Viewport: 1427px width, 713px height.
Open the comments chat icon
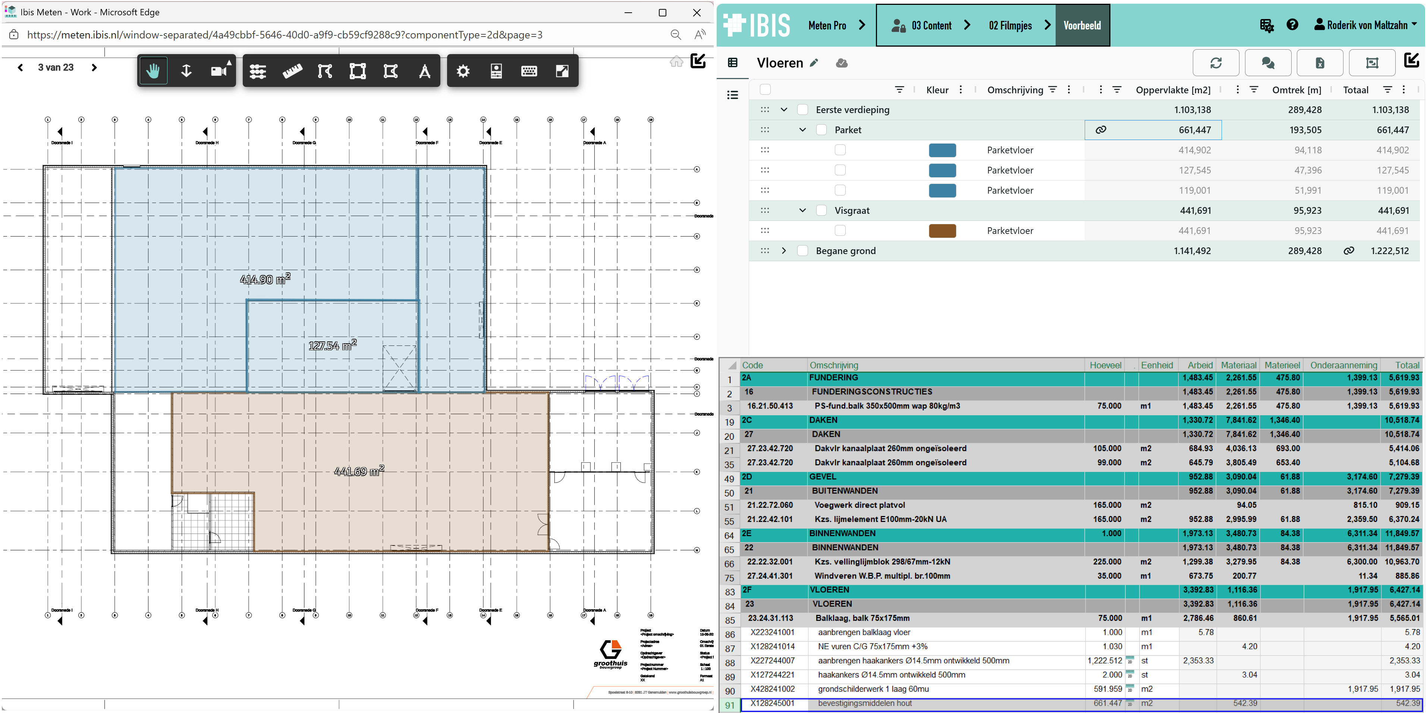(x=1267, y=63)
